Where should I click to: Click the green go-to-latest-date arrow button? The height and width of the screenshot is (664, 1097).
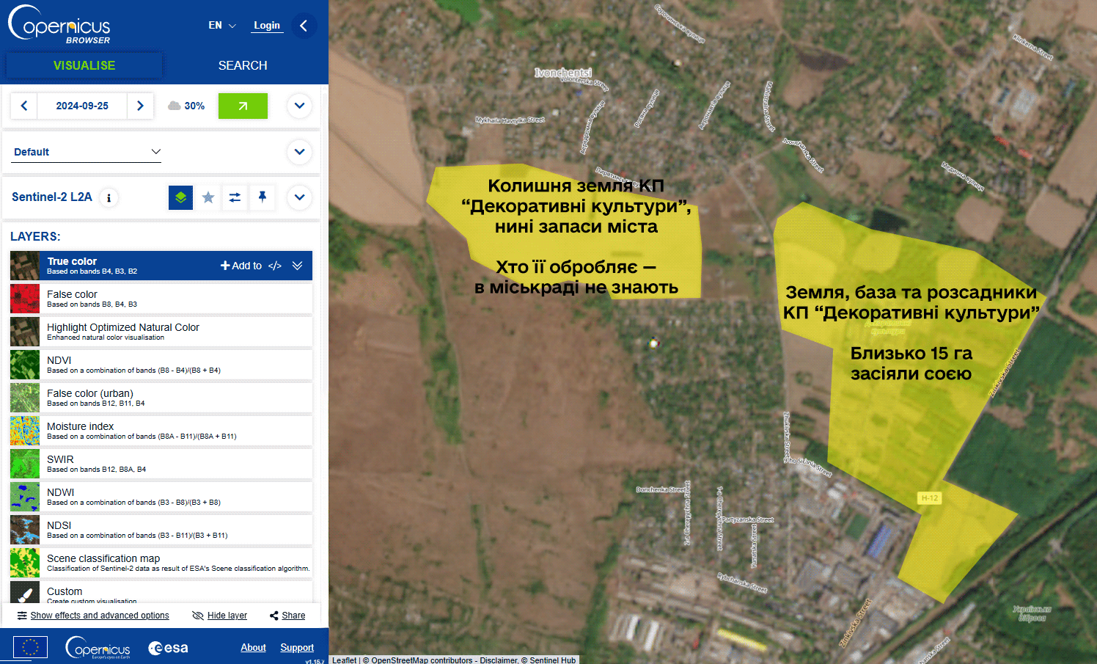point(243,106)
